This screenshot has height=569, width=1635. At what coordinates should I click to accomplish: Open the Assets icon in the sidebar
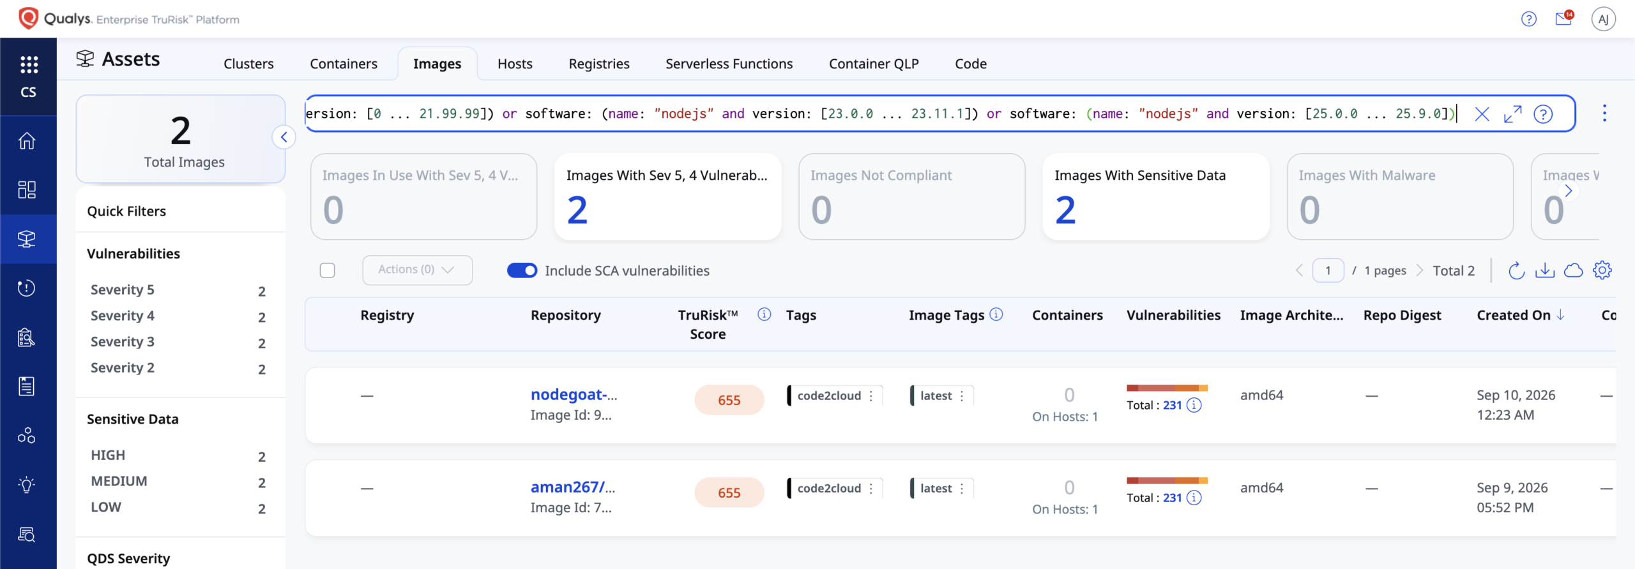click(x=27, y=239)
